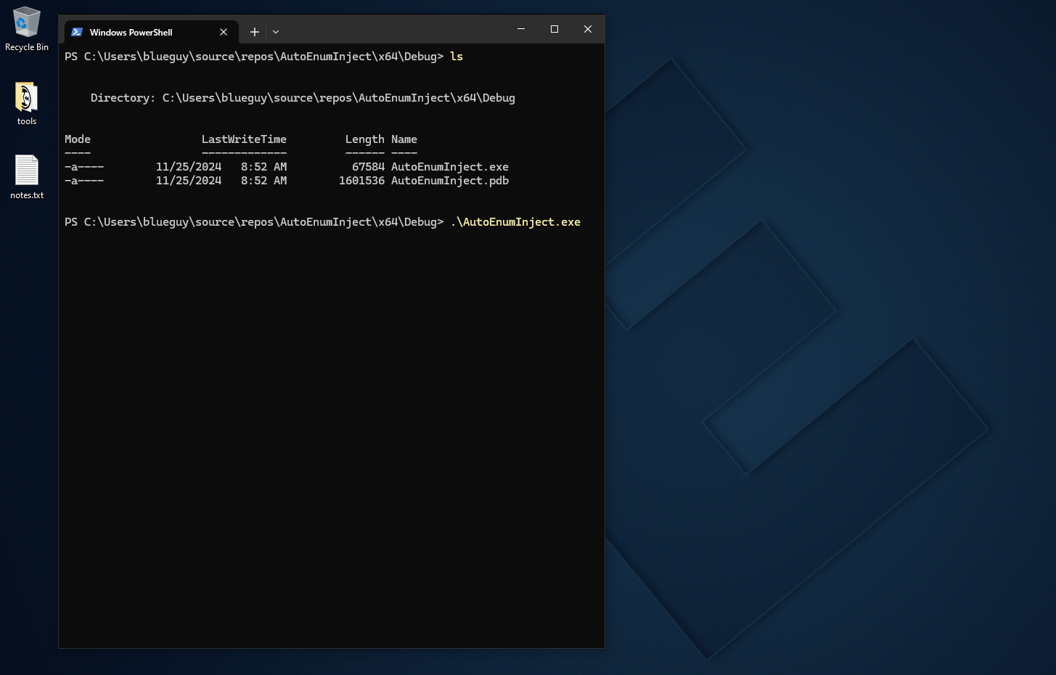The height and width of the screenshot is (675, 1056).
Task: Click AutoEnumInject.exe in the file listing
Action: [449, 167]
